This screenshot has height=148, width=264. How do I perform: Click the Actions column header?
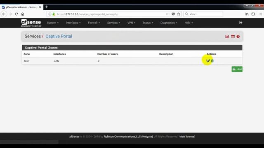pyautogui.click(x=211, y=54)
